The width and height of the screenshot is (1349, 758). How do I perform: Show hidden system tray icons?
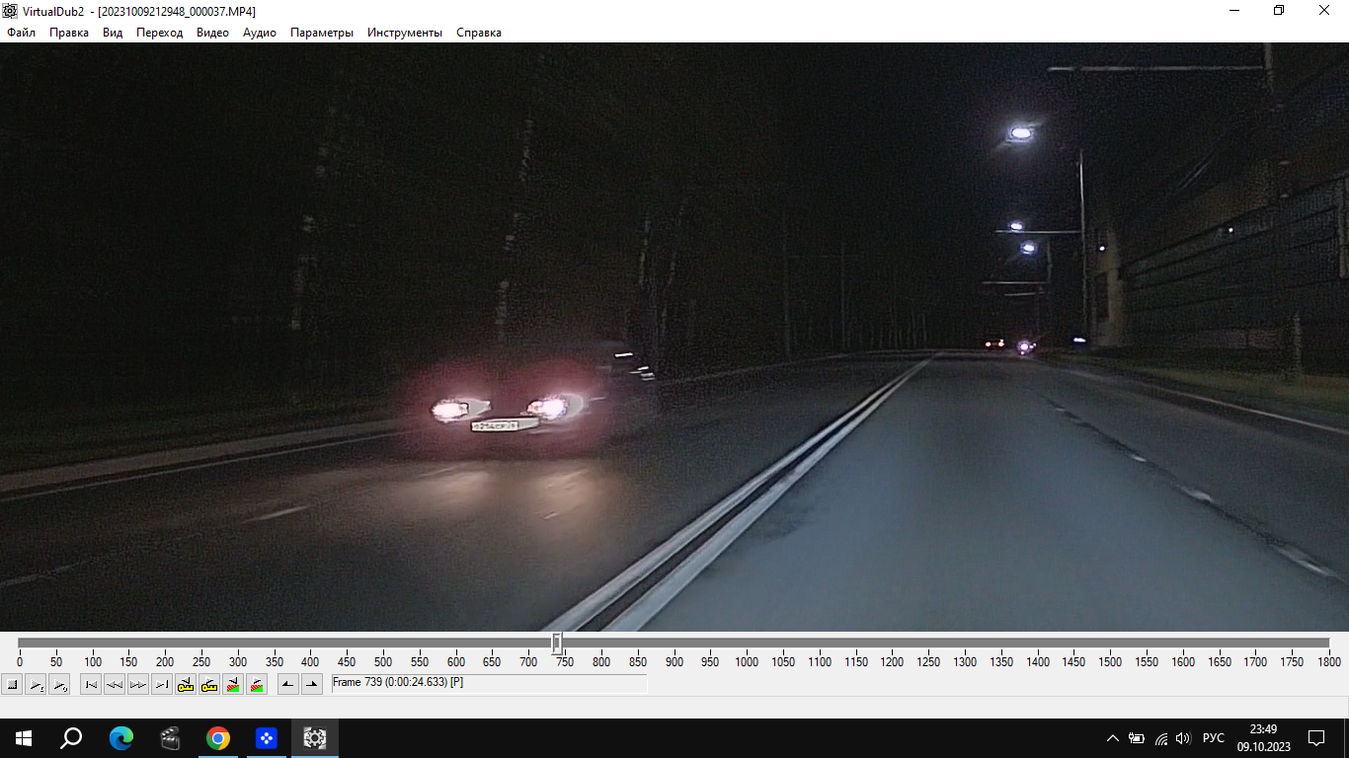click(1113, 738)
